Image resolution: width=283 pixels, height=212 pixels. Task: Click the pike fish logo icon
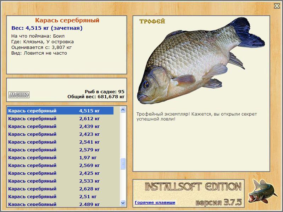tap(263, 193)
